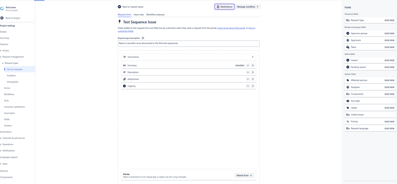Click the lightning bolt request type icon
Screen dimensions: 397x184
[120, 22]
